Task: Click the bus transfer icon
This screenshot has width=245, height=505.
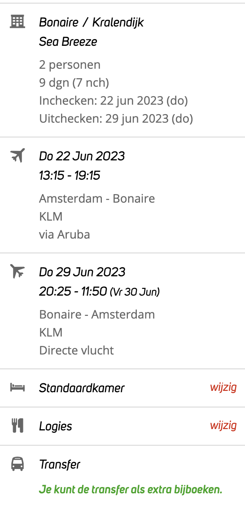Action: click(x=17, y=464)
